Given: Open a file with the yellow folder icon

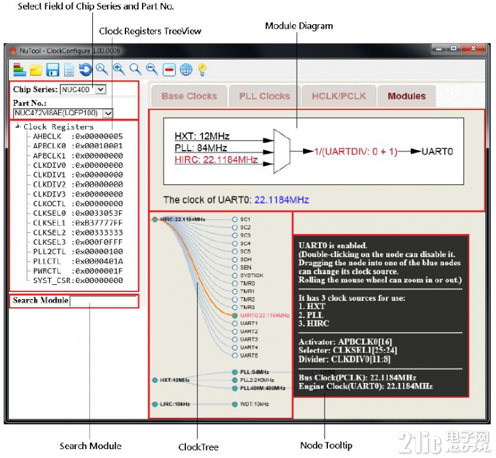Looking at the screenshot, I should (36, 70).
